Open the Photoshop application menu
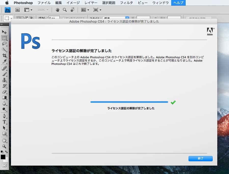Image resolution: width=229 pixels, height=174 pixels. (x=23, y=3)
